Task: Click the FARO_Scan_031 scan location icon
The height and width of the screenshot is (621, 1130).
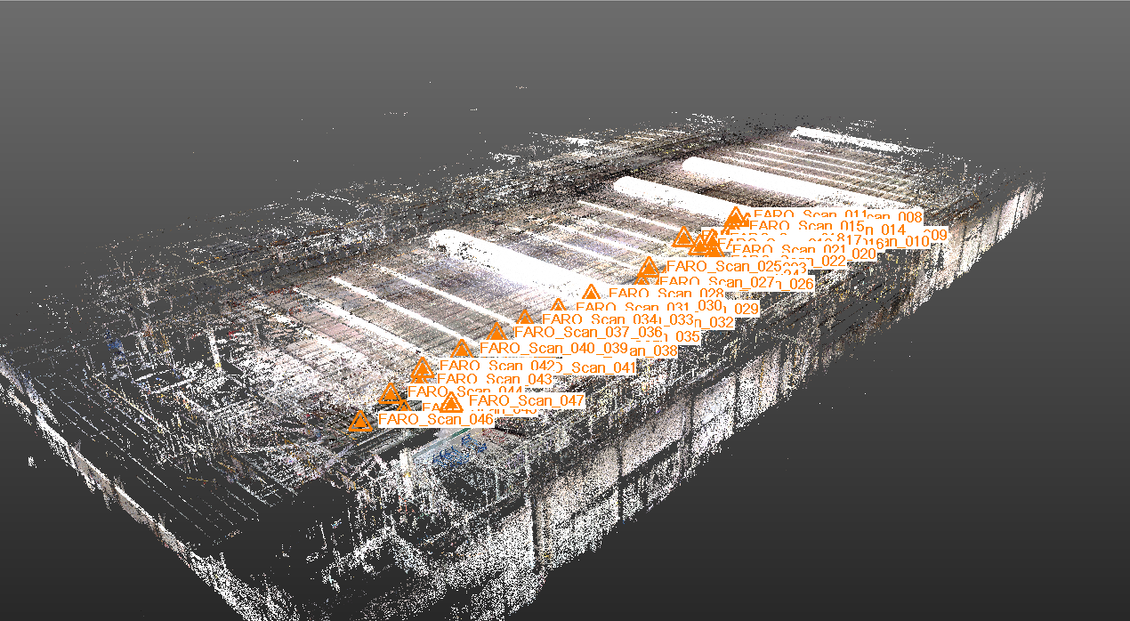Action: [x=558, y=306]
